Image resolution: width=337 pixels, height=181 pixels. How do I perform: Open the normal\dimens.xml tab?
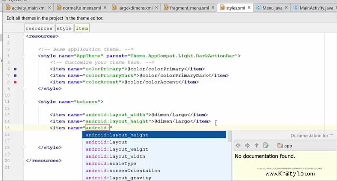pos(82,8)
